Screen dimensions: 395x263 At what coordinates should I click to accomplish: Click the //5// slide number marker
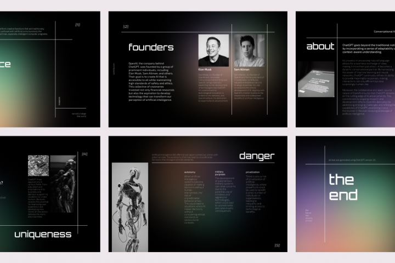tap(277, 245)
